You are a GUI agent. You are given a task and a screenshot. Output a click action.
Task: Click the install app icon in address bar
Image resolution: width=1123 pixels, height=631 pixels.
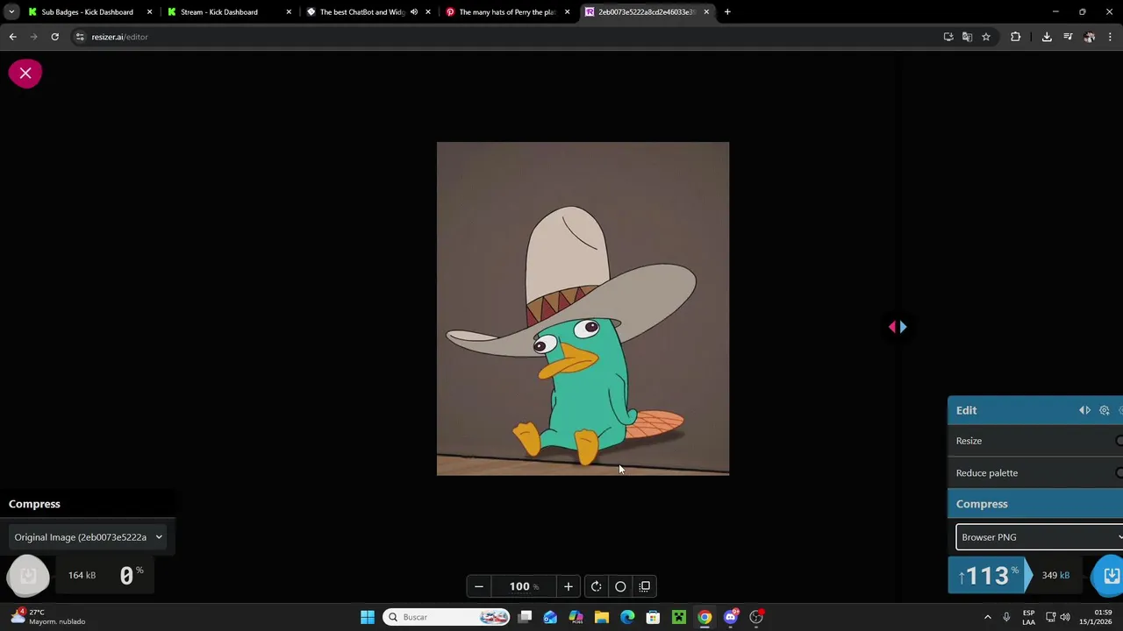click(x=948, y=37)
